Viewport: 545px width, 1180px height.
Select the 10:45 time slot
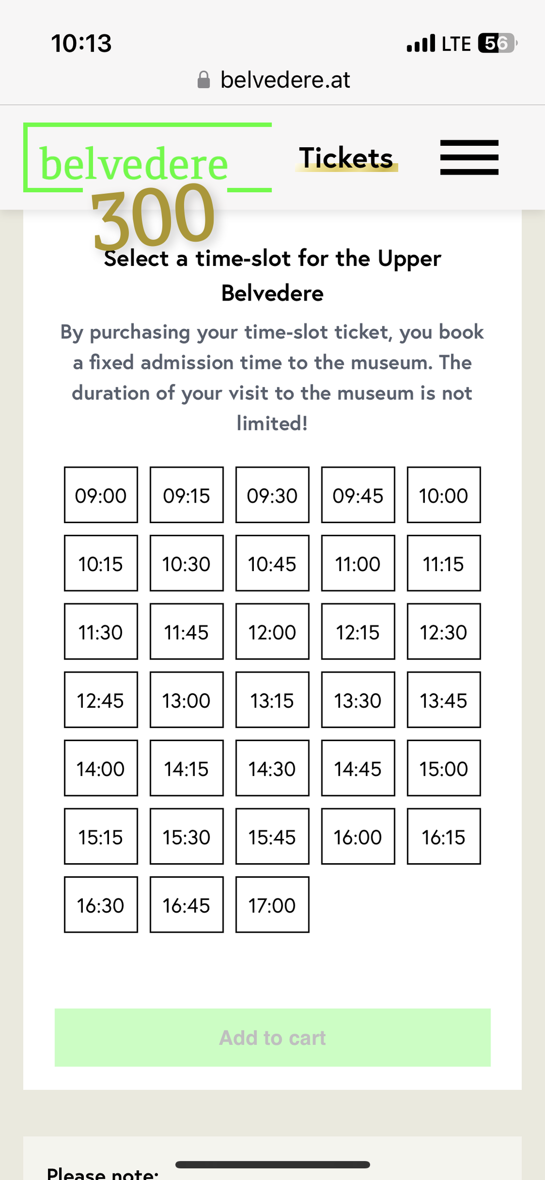(x=272, y=563)
